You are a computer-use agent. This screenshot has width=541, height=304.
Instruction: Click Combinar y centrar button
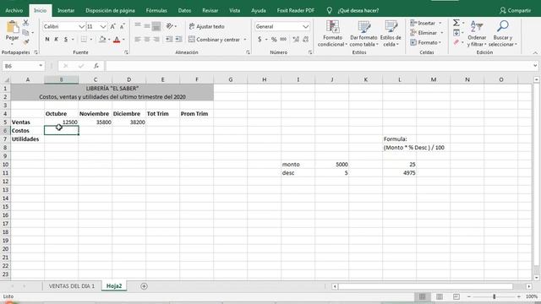click(x=214, y=40)
